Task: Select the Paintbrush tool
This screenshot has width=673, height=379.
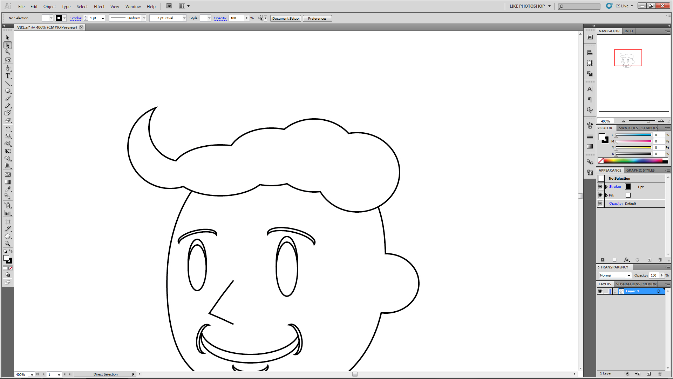Action: click(x=7, y=98)
